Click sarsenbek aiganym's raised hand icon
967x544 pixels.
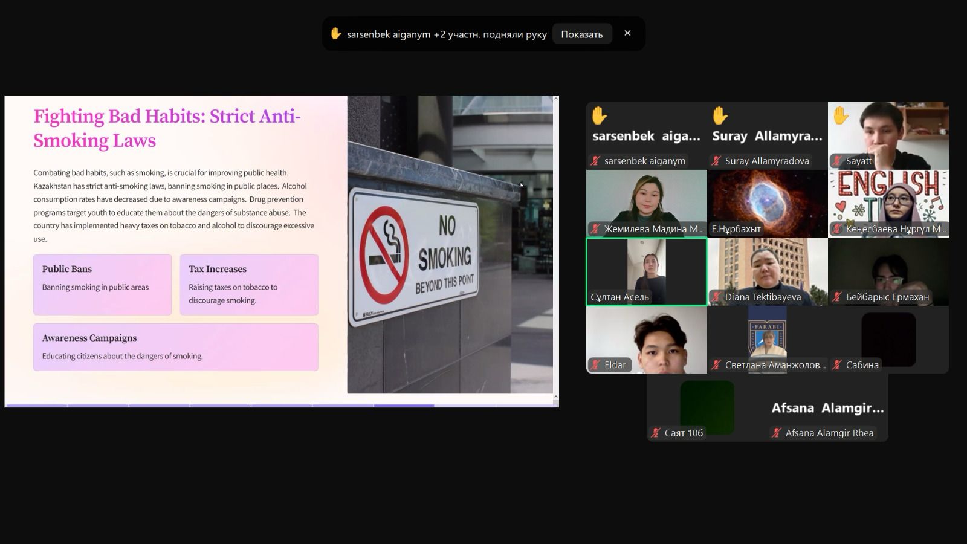point(599,115)
